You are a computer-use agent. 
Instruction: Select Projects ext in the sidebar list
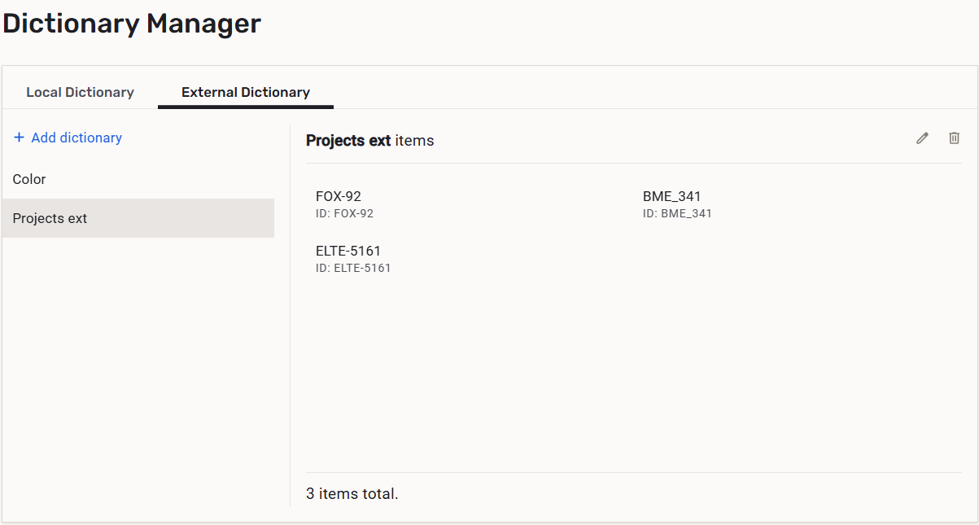[50, 218]
